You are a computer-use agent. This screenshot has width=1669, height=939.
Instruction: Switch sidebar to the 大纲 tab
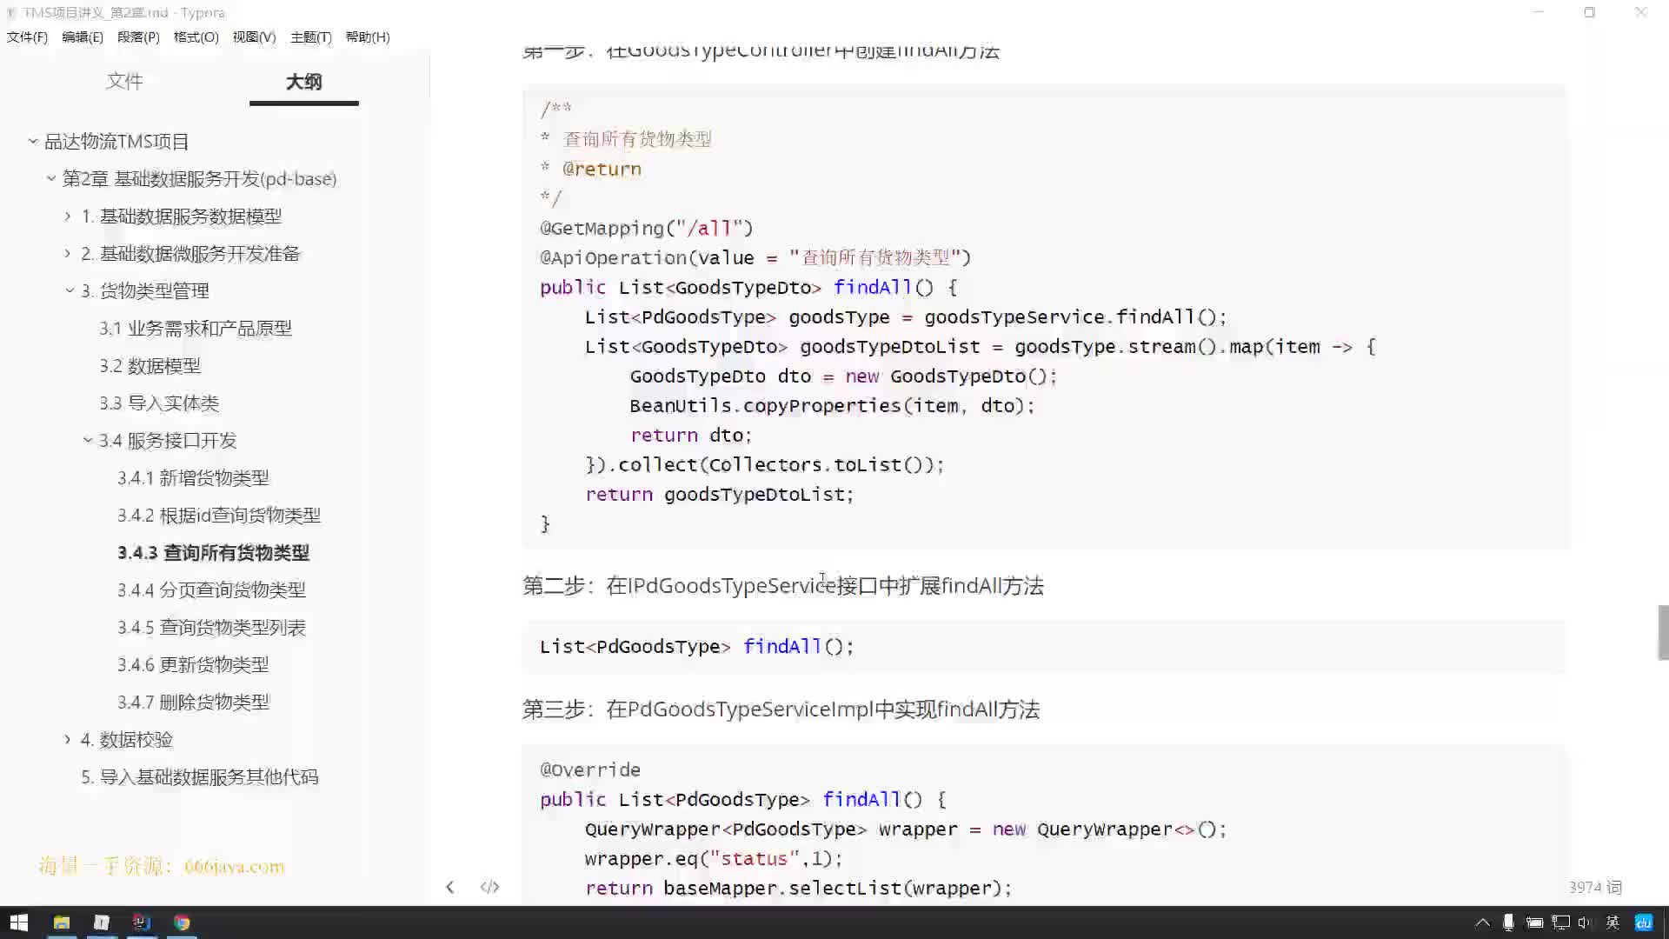303,81
